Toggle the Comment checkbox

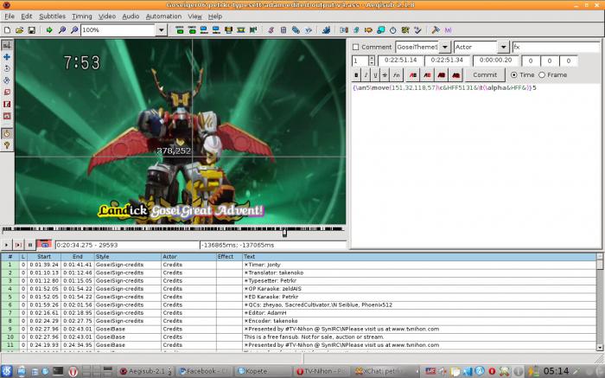coord(355,47)
